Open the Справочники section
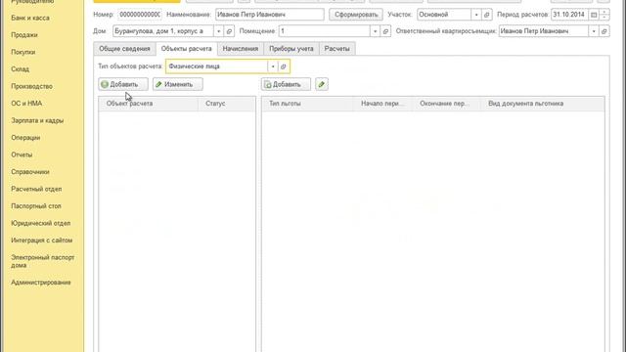This screenshot has width=626, height=352. [30, 172]
